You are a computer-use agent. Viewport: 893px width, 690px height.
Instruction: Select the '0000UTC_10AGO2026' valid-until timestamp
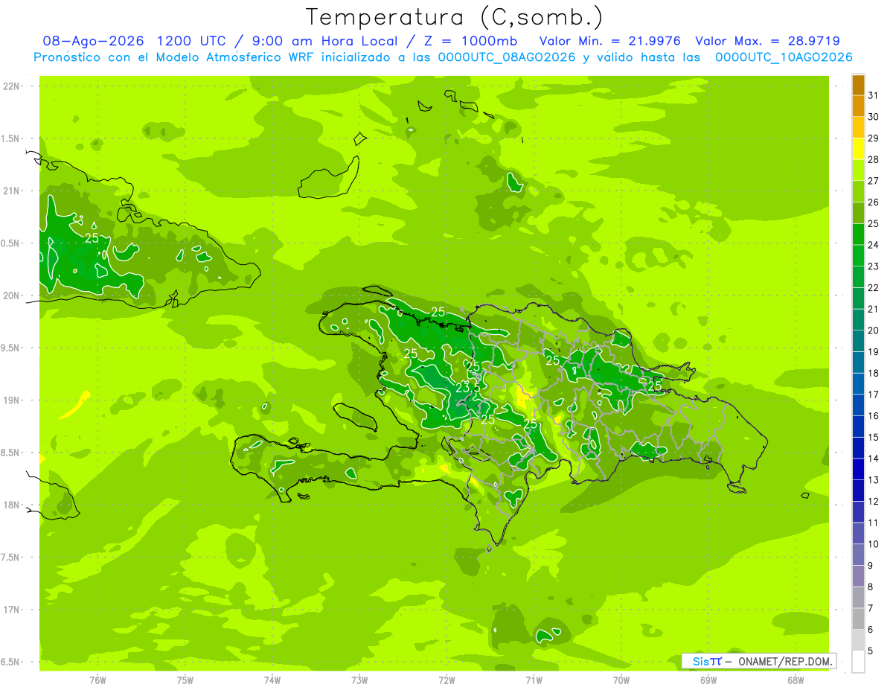click(784, 57)
